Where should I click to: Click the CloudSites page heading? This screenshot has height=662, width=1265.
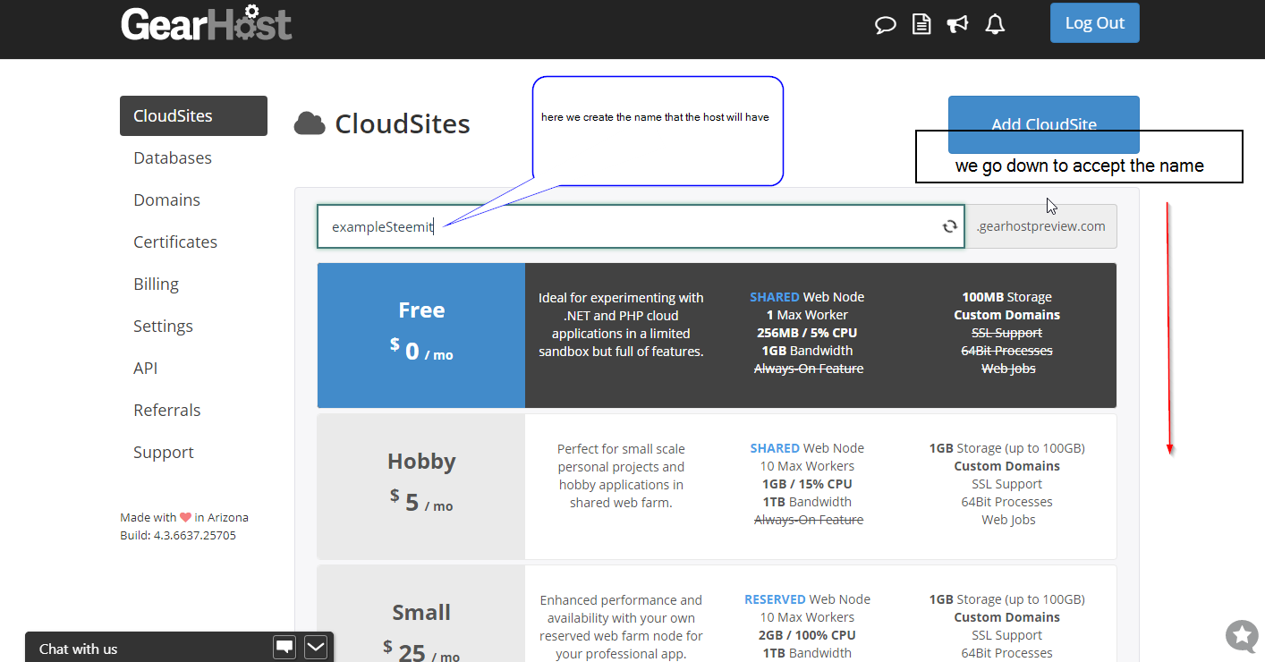tap(403, 123)
